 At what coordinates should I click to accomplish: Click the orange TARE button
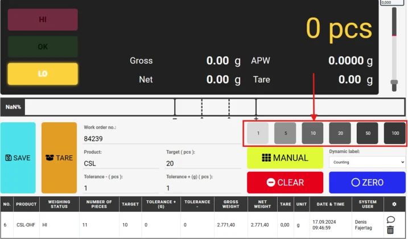59,158
